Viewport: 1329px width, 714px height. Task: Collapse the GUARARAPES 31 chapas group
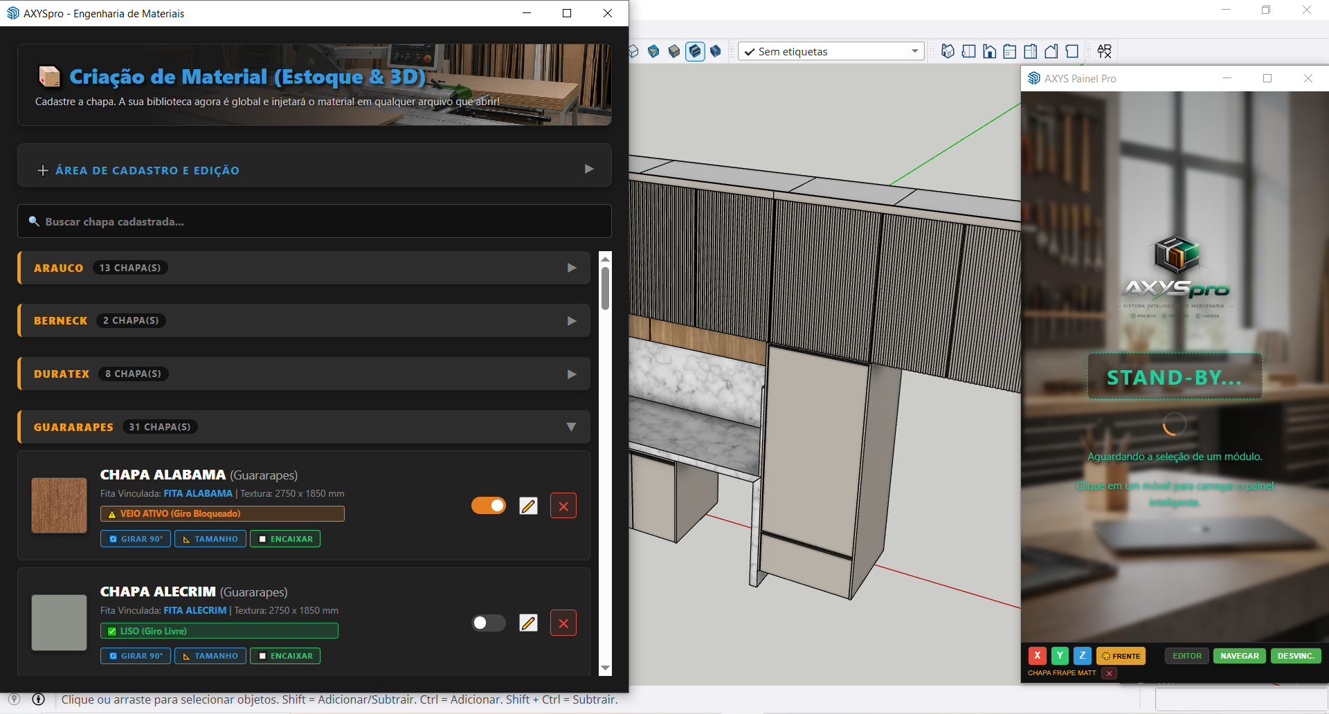(304, 427)
